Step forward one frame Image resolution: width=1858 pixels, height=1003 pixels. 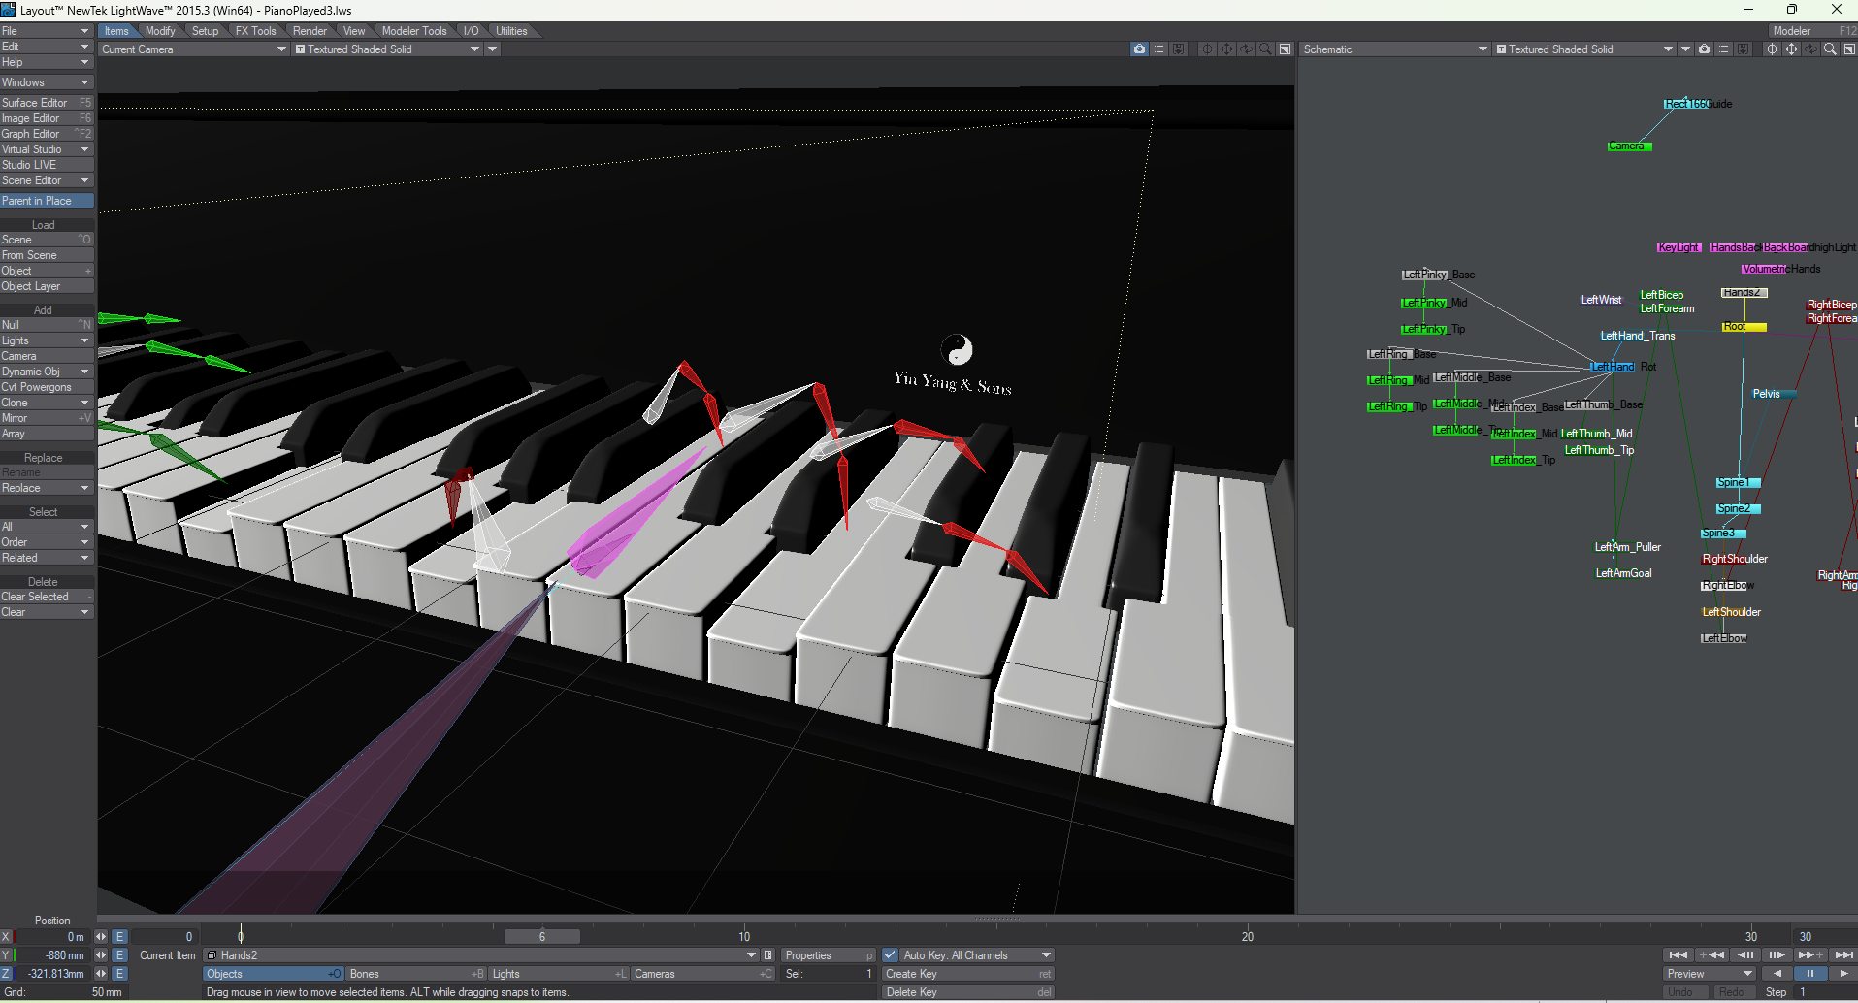pyautogui.click(x=1777, y=955)
